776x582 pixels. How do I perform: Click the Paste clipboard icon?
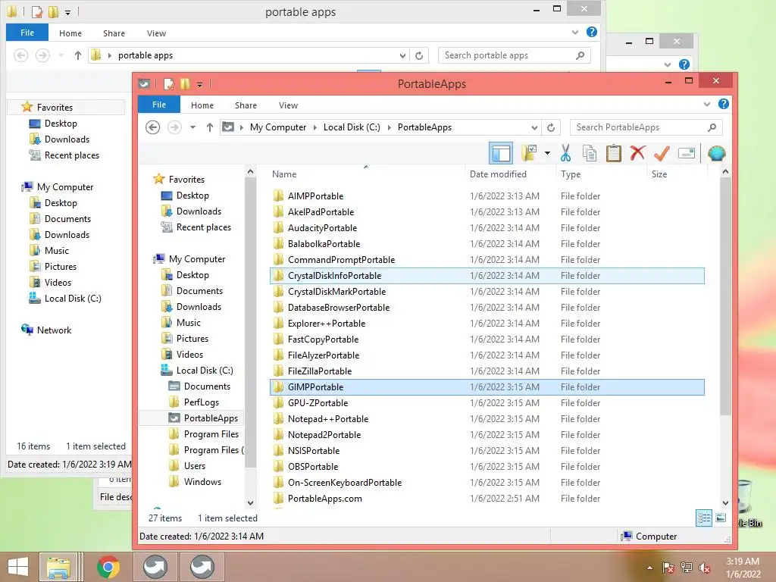tap(614, 153)
